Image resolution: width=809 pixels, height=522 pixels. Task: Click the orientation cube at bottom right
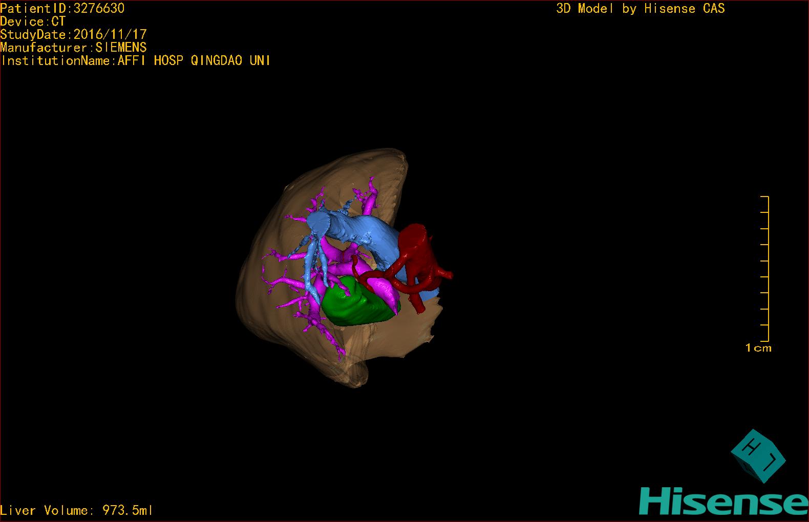pyautogui.click(x=758, y=456)
